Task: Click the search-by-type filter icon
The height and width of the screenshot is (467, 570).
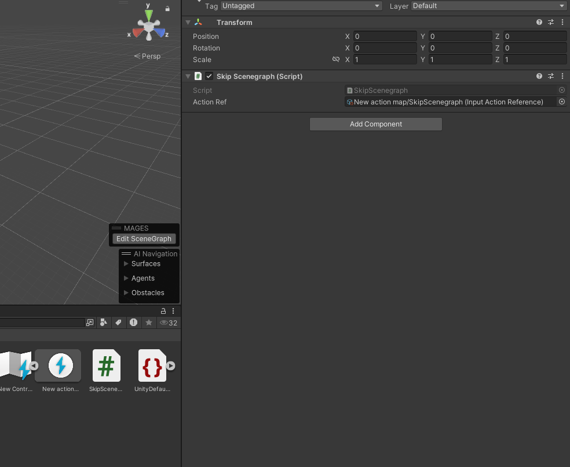Action: pyautogui.click(x=104, y=323)
